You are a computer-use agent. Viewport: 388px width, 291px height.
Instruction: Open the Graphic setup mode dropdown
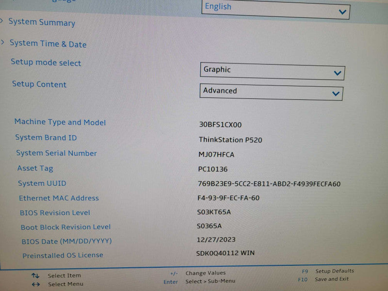pyautogui.click(x=273, y=71)
